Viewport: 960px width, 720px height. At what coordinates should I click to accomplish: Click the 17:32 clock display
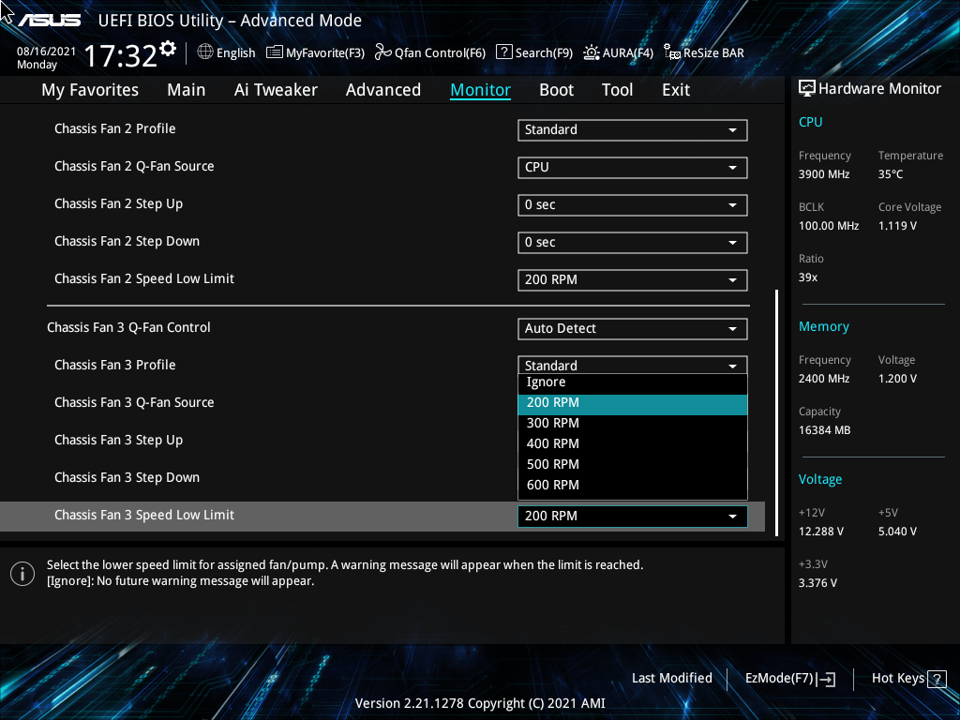point(121,56)
